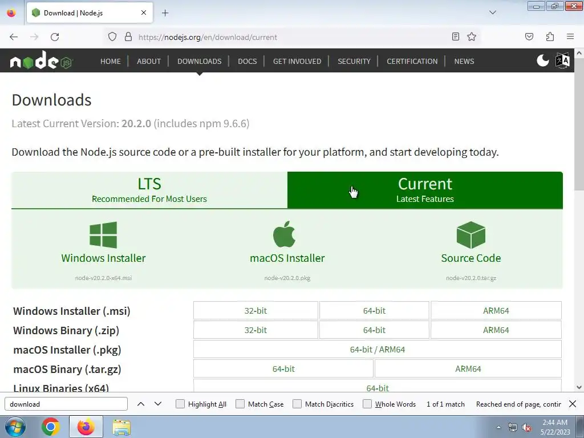584x438 pixels.
Task: Open DOCS in the navigation menu
Action: click(x=248, y=61)
